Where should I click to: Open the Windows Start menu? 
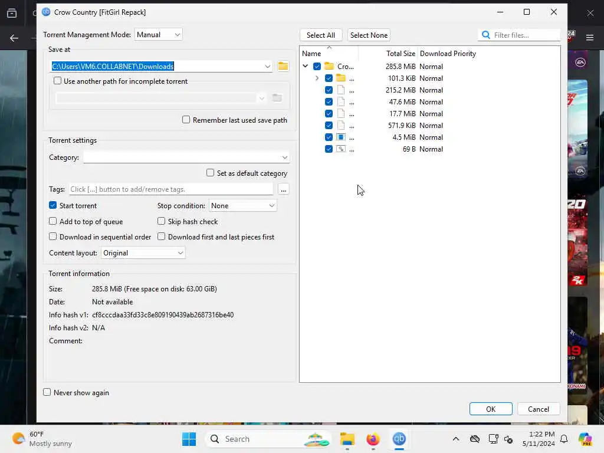coord(189,439)
